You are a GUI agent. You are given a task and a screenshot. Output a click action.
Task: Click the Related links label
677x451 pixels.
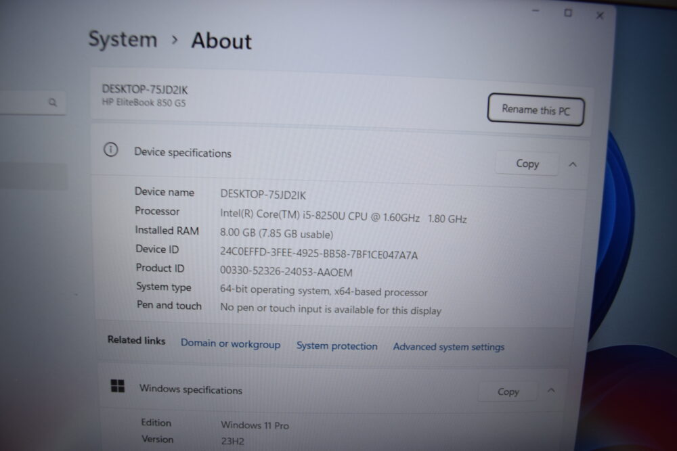pyautogui.click(x=137, y=340)
